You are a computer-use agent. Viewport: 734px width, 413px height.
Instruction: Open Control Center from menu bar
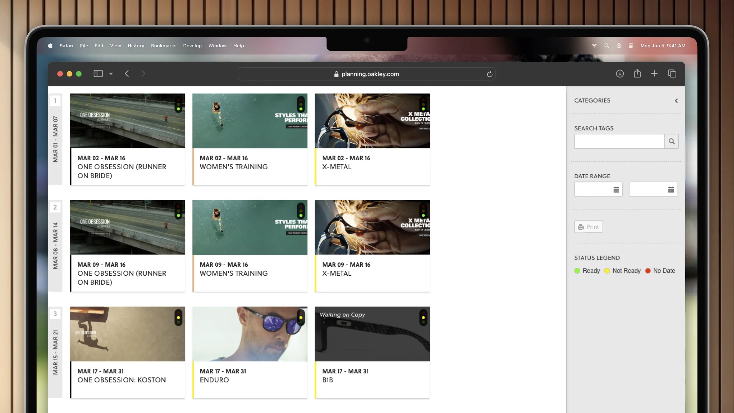click(631, 46)
